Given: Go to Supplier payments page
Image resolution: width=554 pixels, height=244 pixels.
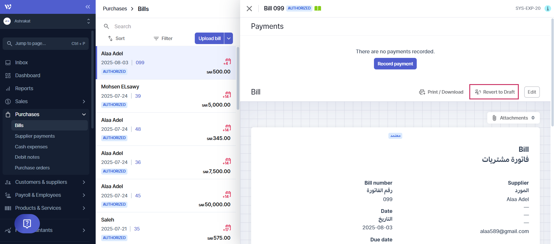Looking at the screenshot, I should point(35,136).
